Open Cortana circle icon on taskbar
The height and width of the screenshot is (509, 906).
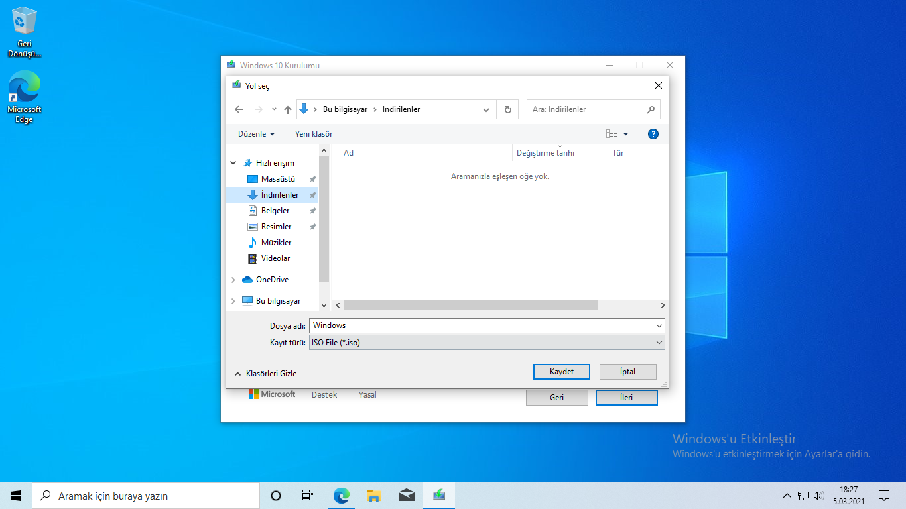pos(276,496)
